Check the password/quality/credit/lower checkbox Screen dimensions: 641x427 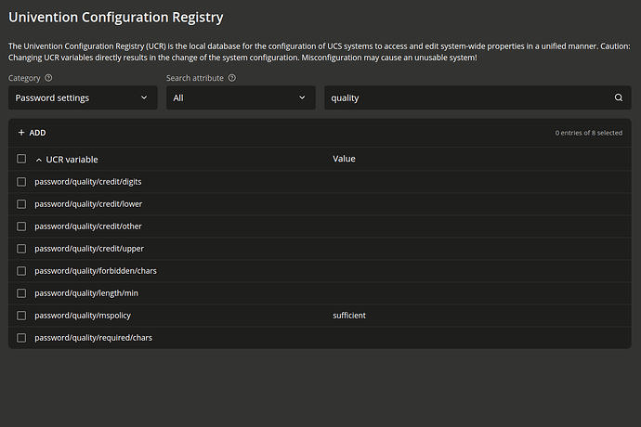21,204
